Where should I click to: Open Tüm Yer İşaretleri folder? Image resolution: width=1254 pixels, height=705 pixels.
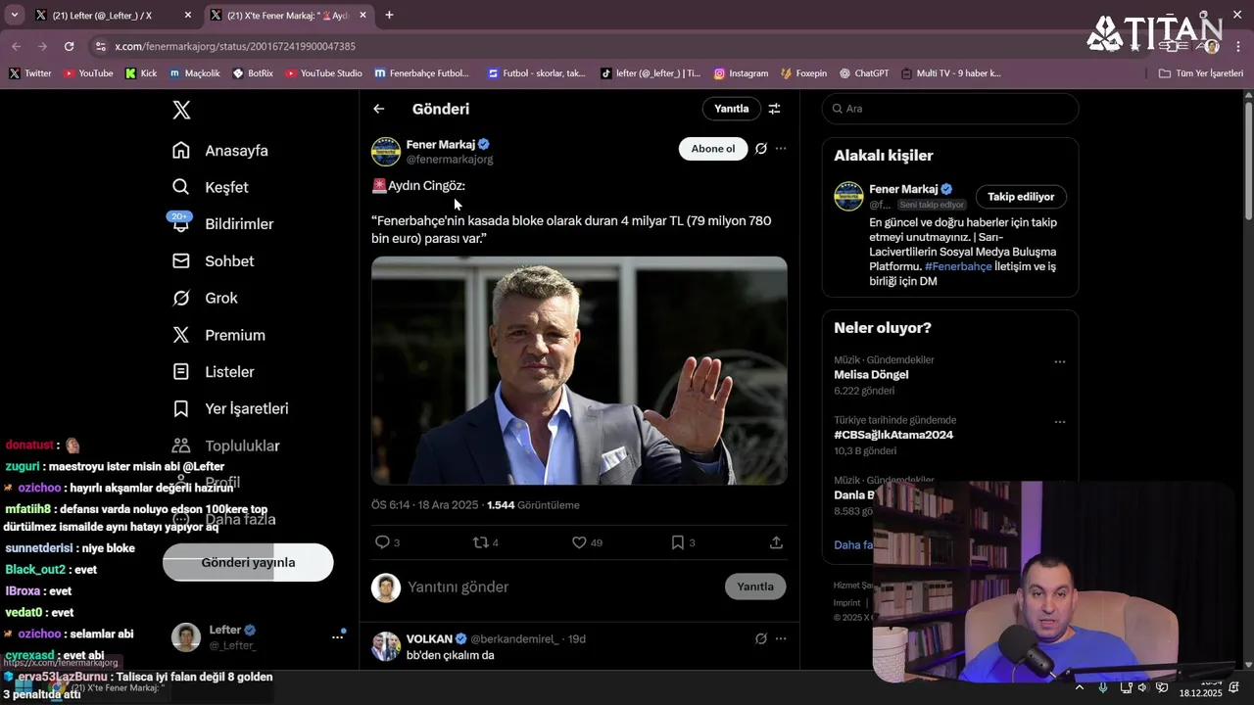(x=1200, y=73)
